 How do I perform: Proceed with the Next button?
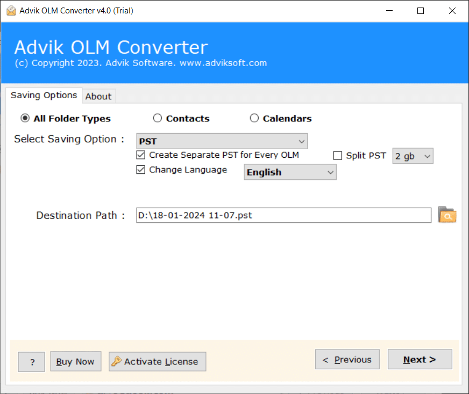(x=420, y=359)
